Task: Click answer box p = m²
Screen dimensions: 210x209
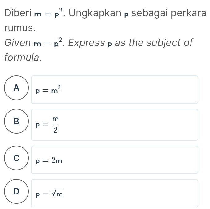Action: click(x=114, y=90)
